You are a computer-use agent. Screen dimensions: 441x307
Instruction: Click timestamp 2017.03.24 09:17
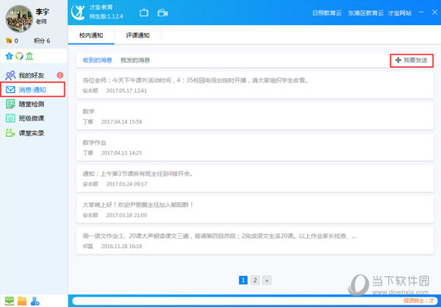(126, 184)
